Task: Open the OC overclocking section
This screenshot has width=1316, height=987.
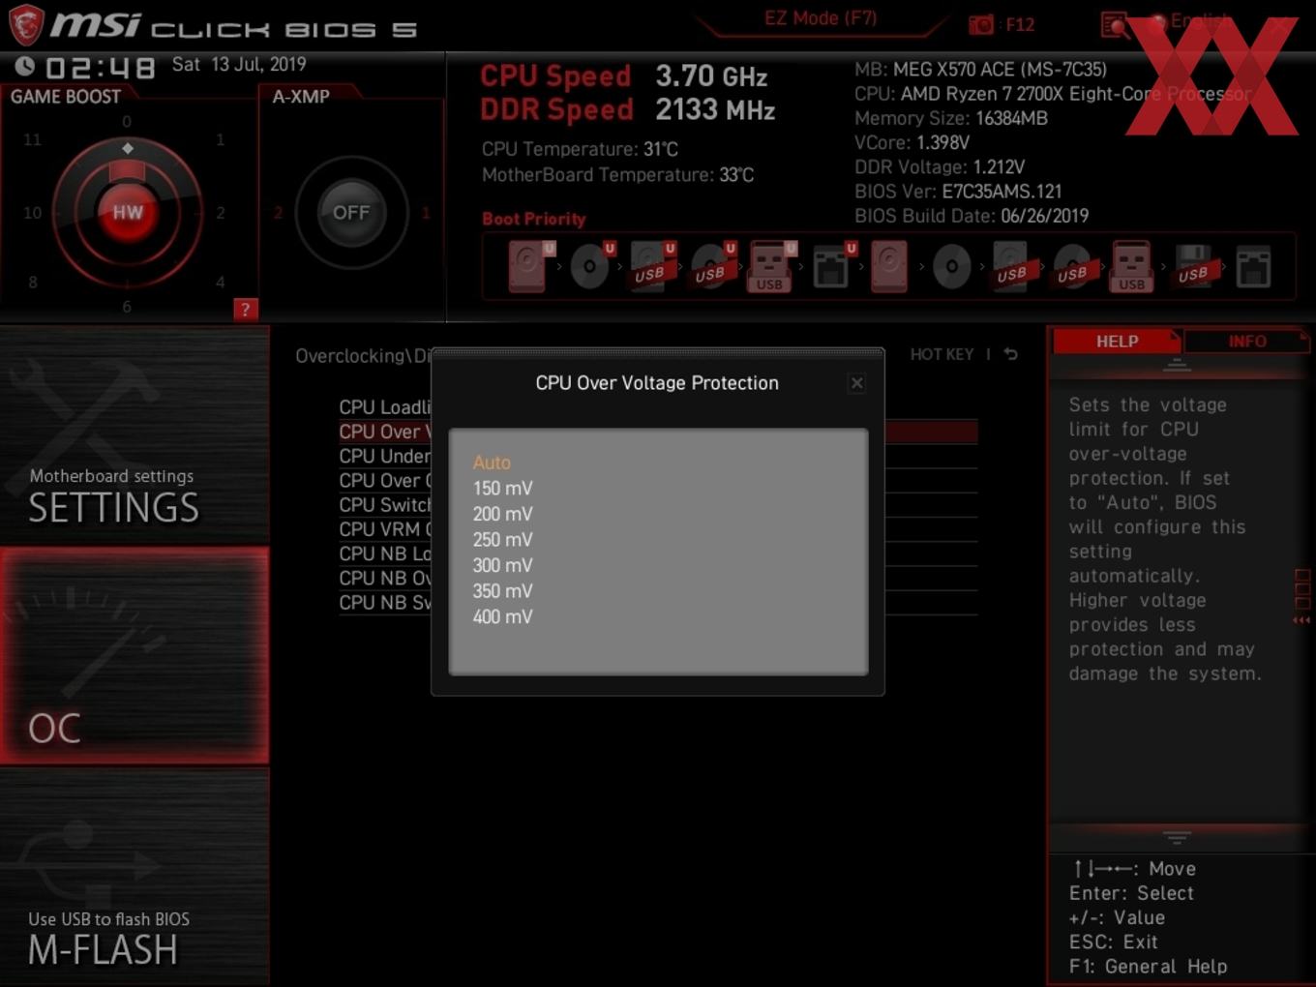Action: coord(135,656)
